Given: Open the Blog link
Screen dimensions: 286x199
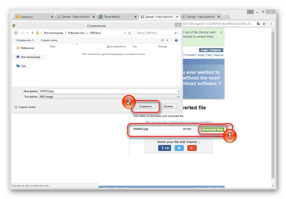Looking at the screenshot, I should (201, 55).
